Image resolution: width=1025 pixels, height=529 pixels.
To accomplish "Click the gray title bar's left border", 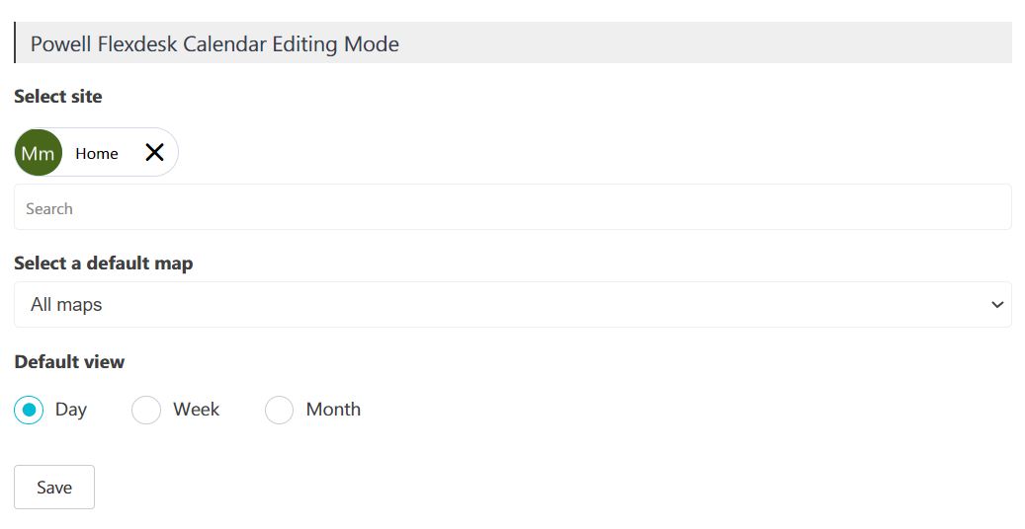I will coord(15,42).
